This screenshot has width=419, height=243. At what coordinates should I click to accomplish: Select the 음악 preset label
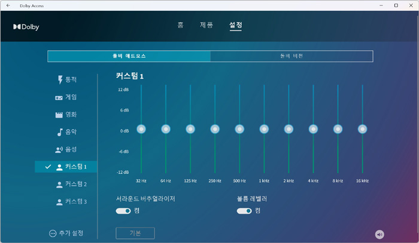tap(71, 131)
